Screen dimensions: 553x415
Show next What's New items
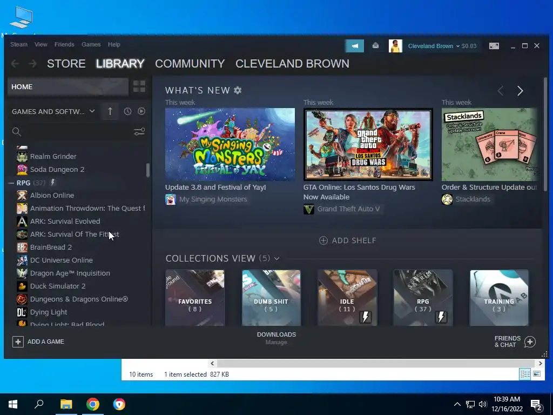click(x=520, y=91)
